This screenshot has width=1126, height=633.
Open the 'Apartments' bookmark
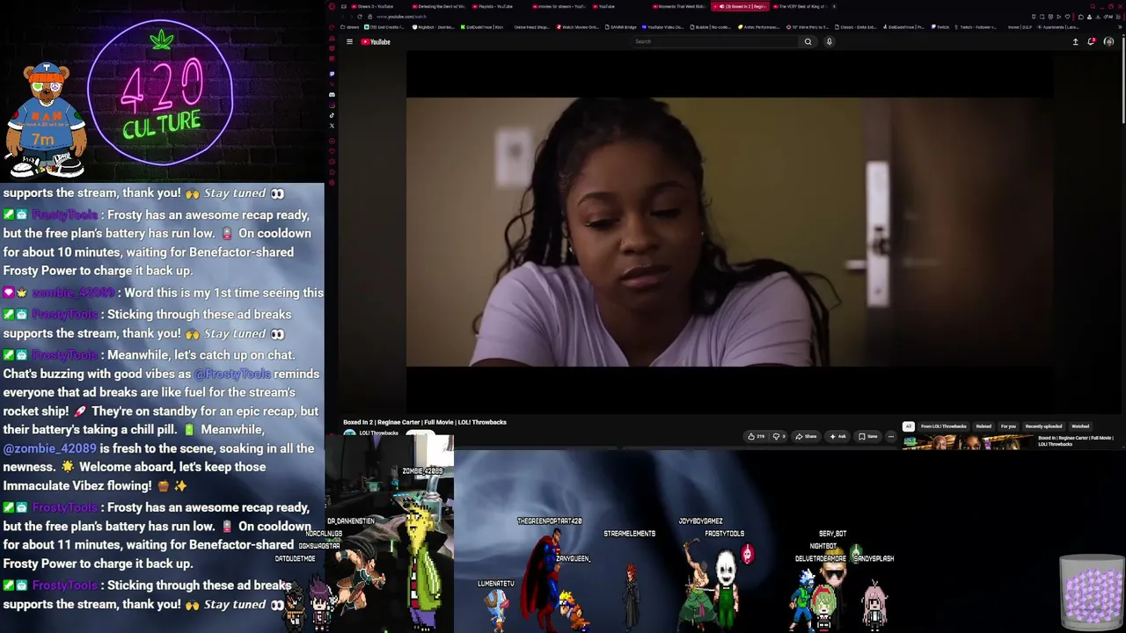[x=1057, y=27]
